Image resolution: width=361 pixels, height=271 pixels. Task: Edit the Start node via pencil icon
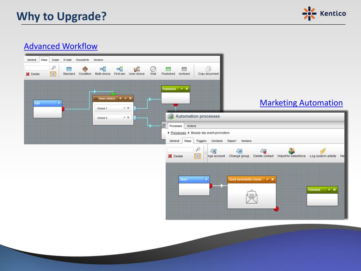206,179
